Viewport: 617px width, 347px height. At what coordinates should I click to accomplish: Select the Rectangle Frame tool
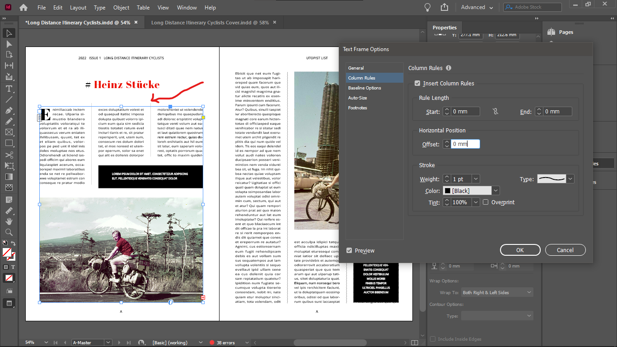coord(9,132)
